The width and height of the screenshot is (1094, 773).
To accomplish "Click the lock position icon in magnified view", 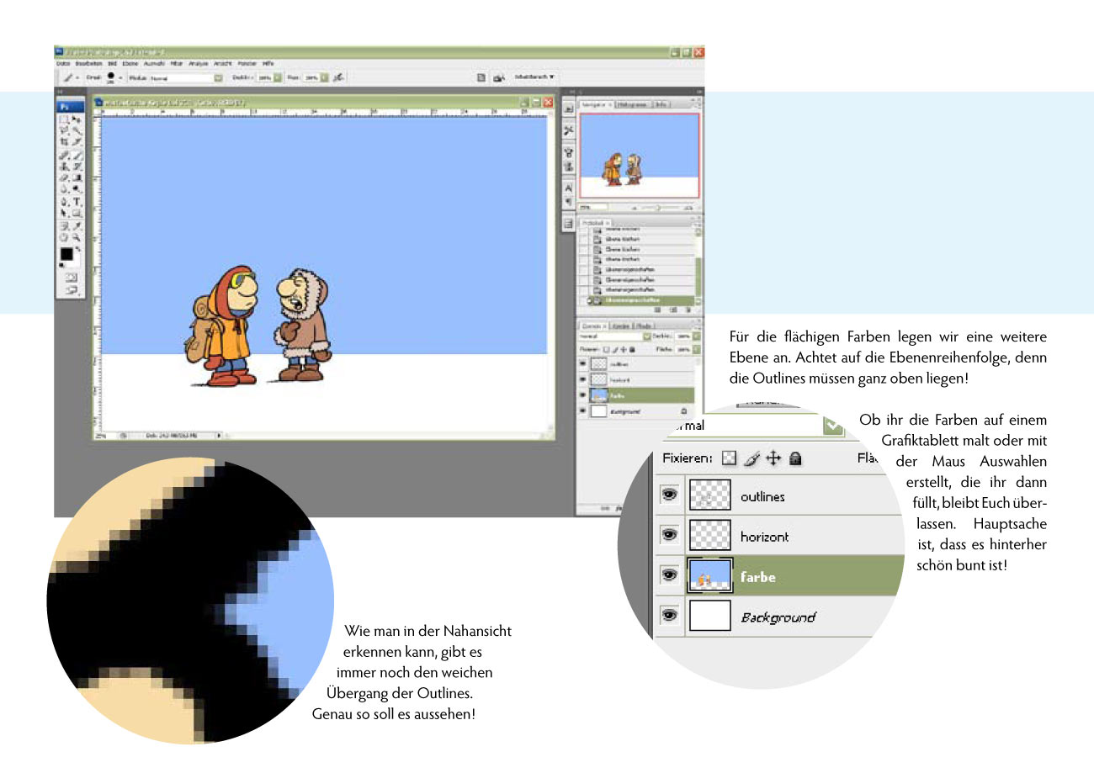I will click(773, 458).
